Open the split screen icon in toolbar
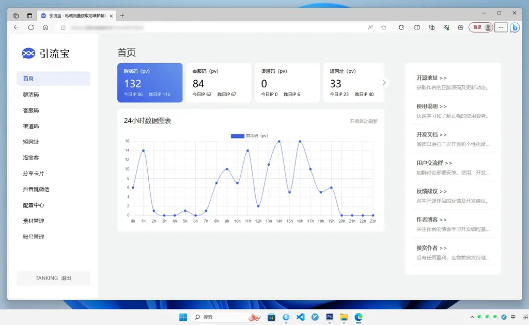529x325 pixels. (x=417, y=27)
